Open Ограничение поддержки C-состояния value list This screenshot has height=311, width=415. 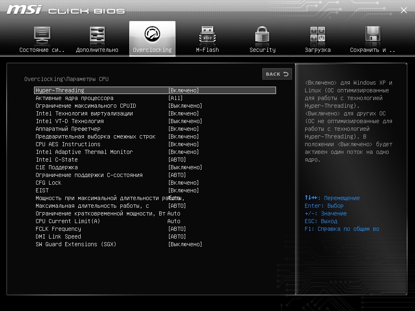[x=177, y=175]
